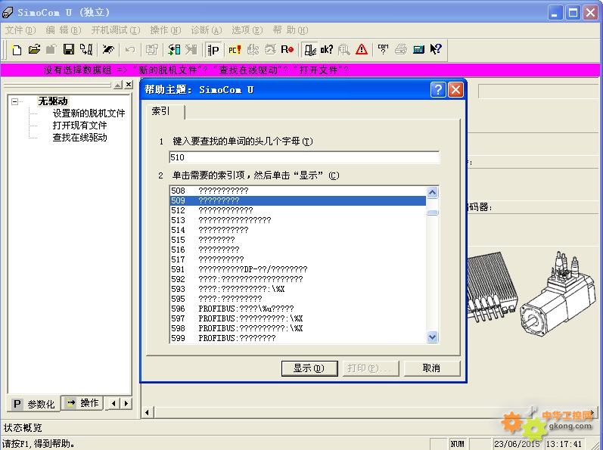Click the blue calculator-like toolbar icon
The height and width of the screenshot is (450, 603).
pyautogui.click(x=418, y=50)
